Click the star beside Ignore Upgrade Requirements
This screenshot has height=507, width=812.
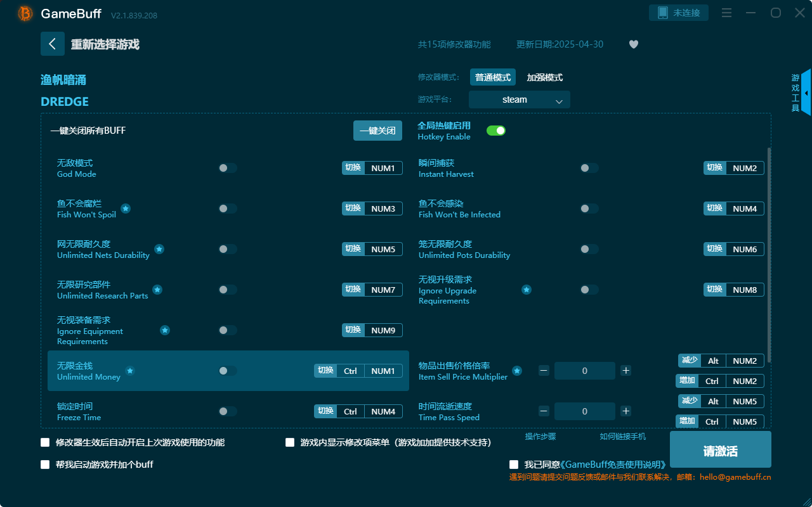(526, 290)
